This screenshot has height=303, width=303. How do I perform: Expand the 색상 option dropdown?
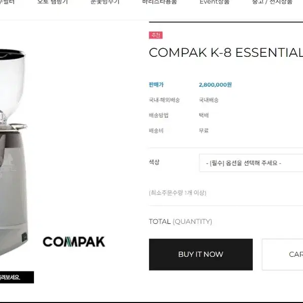coord(251,163)
